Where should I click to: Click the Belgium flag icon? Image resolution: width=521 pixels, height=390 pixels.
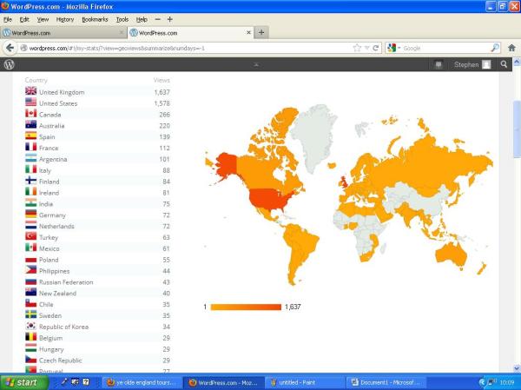pos(31,337)
